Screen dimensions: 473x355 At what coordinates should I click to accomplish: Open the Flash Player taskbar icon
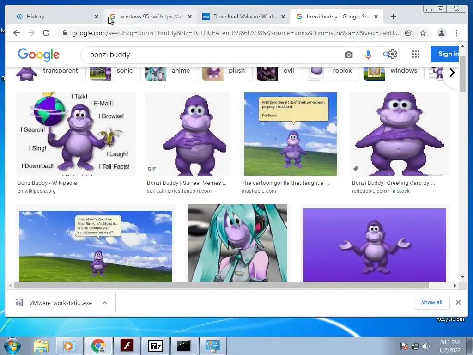(x=127, y=346)
